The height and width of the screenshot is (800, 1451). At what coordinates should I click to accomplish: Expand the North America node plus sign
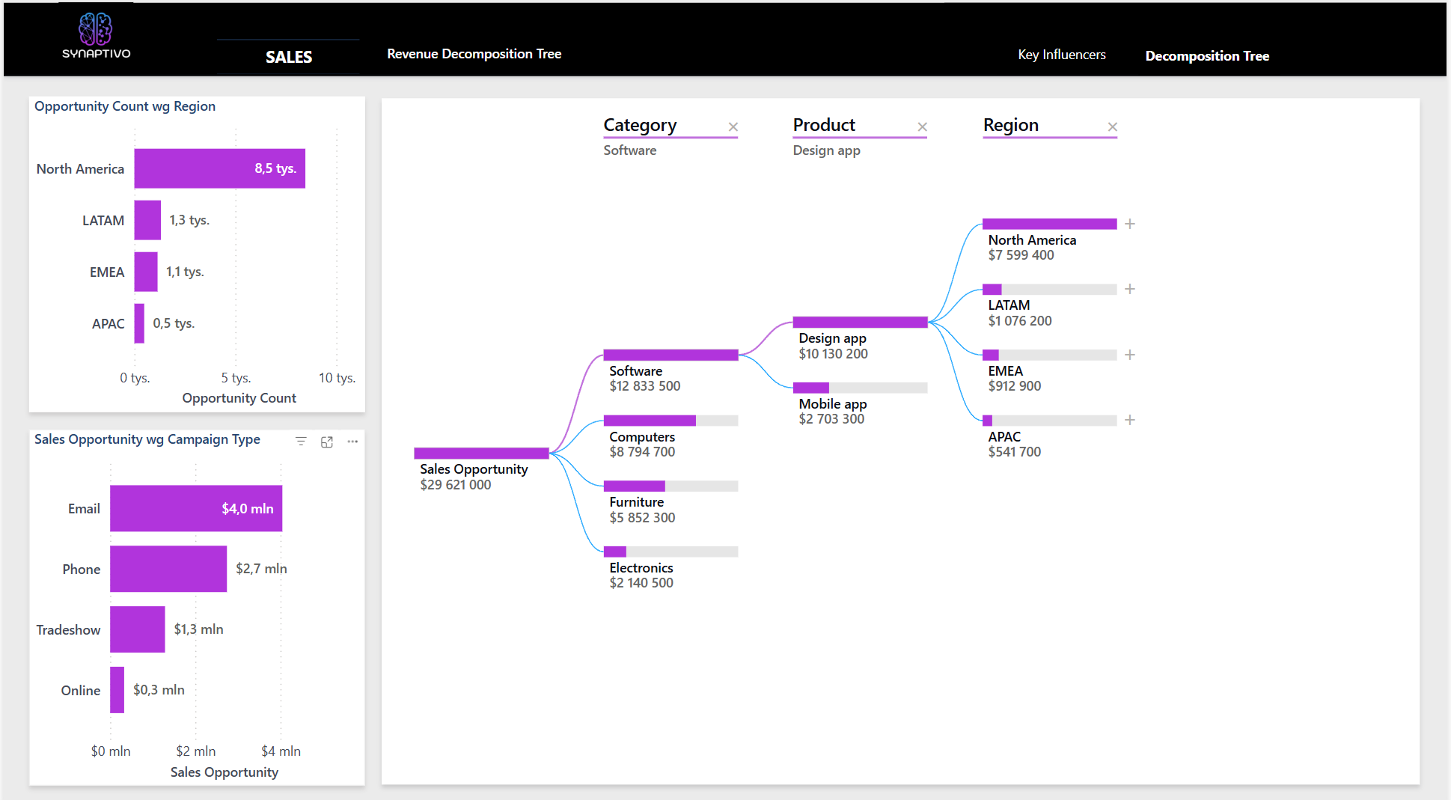point(1130,224)
